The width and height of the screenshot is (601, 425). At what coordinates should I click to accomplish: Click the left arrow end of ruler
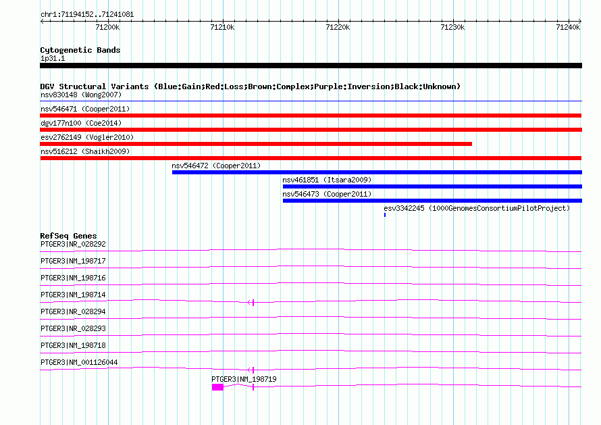pyautogui.click(x=42, y=21)
